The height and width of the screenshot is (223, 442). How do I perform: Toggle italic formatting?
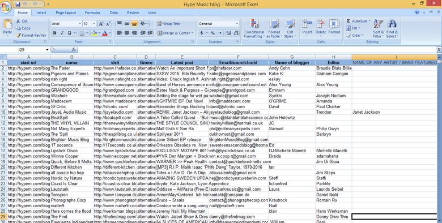pyautogui.click(x=62, y=33)
